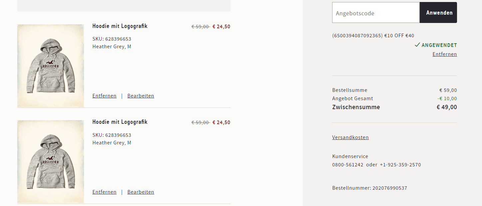This screenshot has width=482, height=206.
Task: Open the second Hoodie mit Logografik title
Action: point(120,122)
